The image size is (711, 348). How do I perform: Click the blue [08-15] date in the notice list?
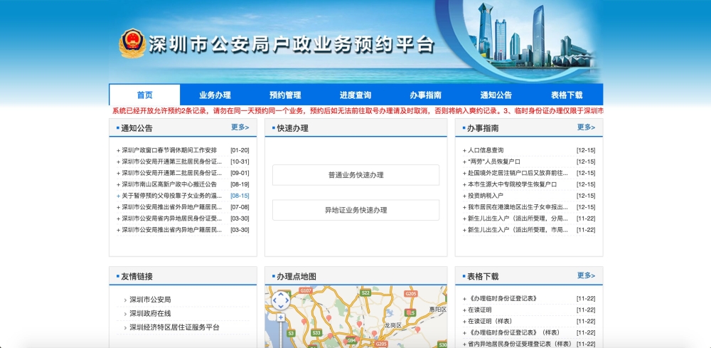[240, 196]
